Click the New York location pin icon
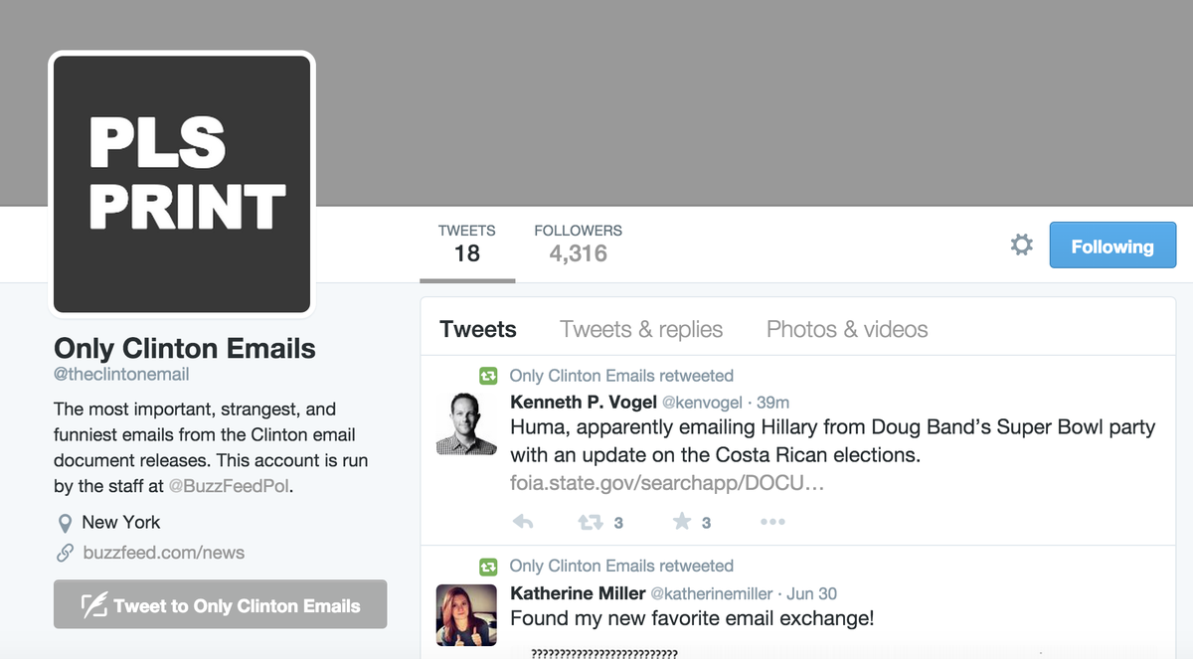 point(66,523)
